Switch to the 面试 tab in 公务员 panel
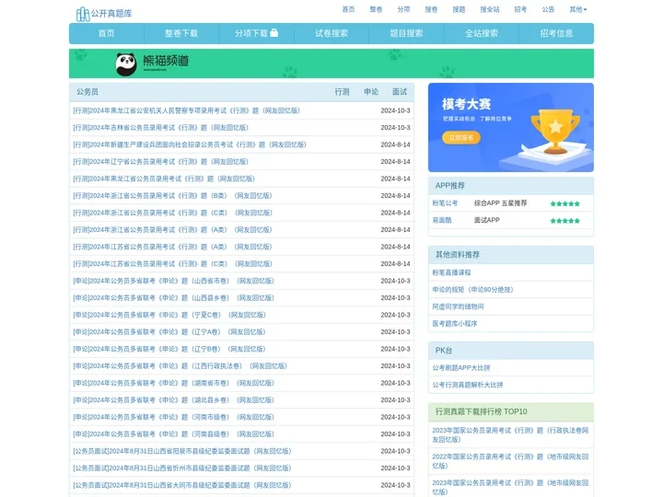This screenshot has height=497, width=663. coord(400,92)
